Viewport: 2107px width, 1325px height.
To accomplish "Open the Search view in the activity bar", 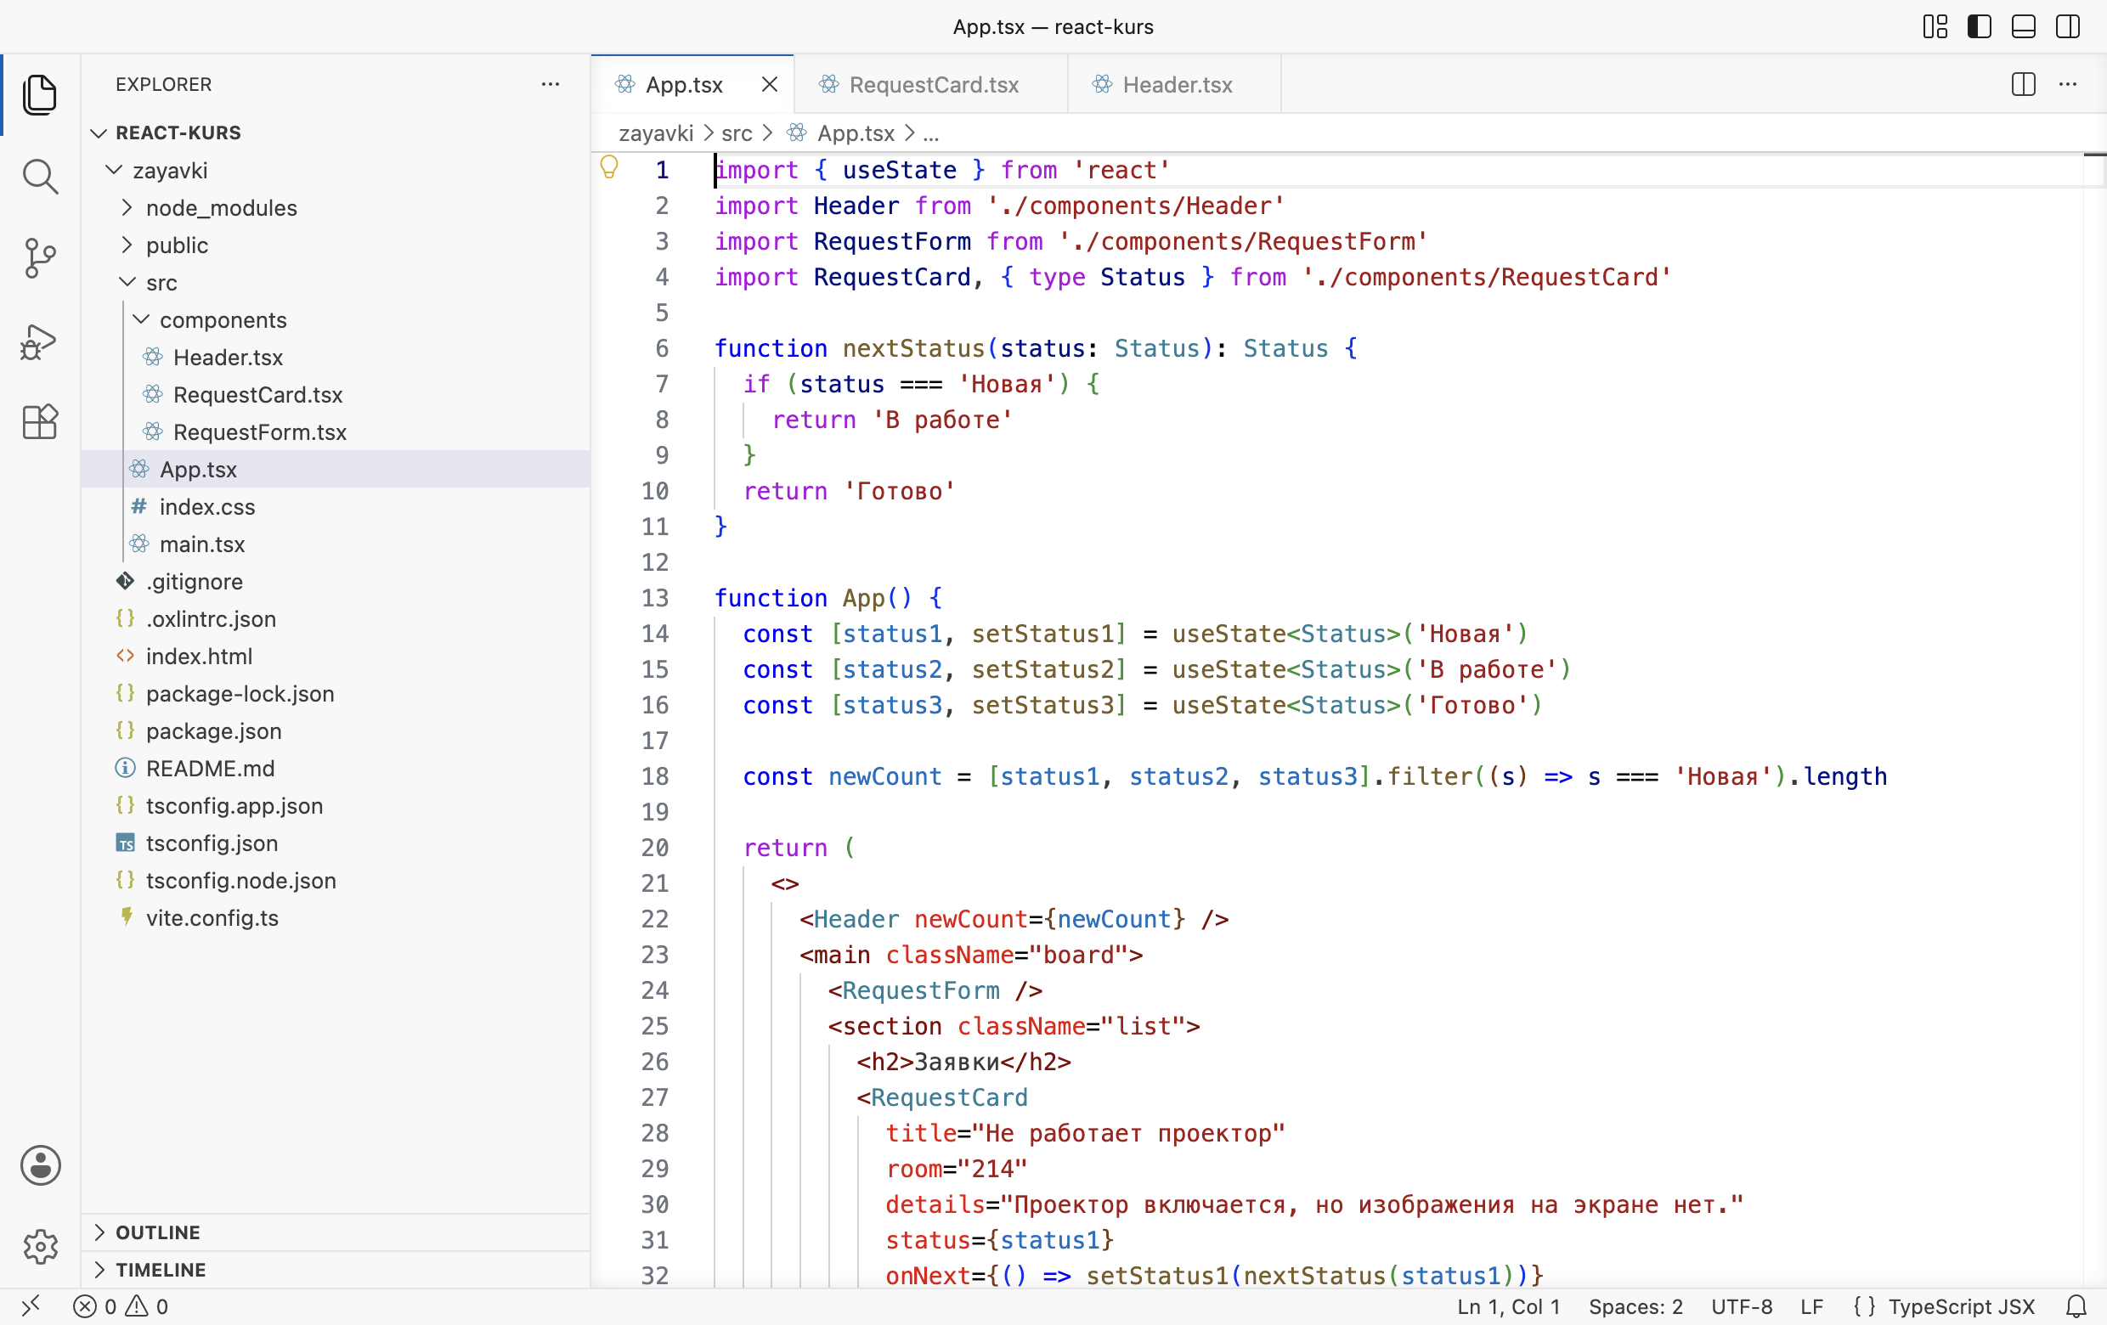I will point(40,176).
